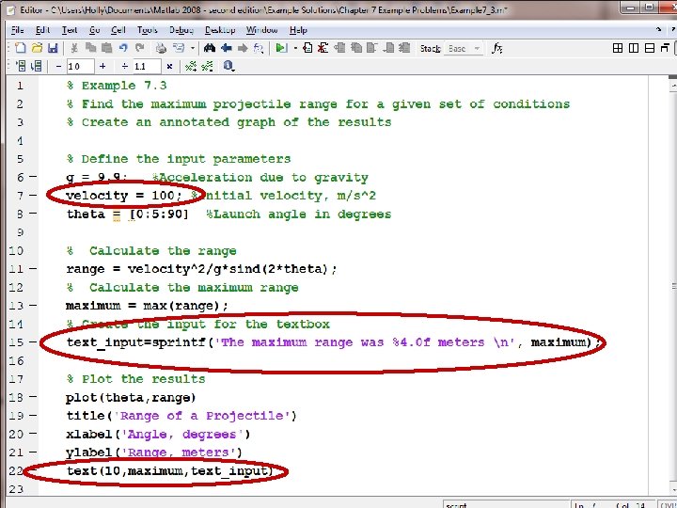Open the Window menu
This screenshot has width=677, height=508.
pyautogui.click(x=262, y=30)
